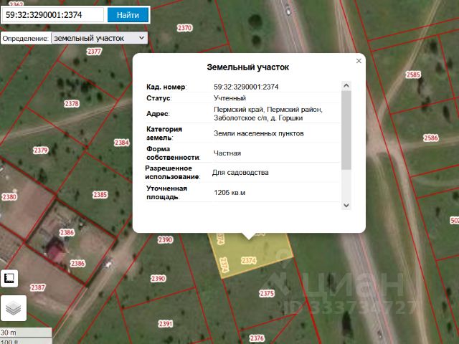This screenshot has height=344, width=459.
Task: Select parcel 2585 on the map
Action: point(413,75)
